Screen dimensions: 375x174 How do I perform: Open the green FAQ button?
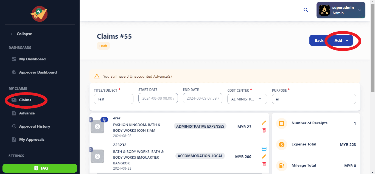40,168
